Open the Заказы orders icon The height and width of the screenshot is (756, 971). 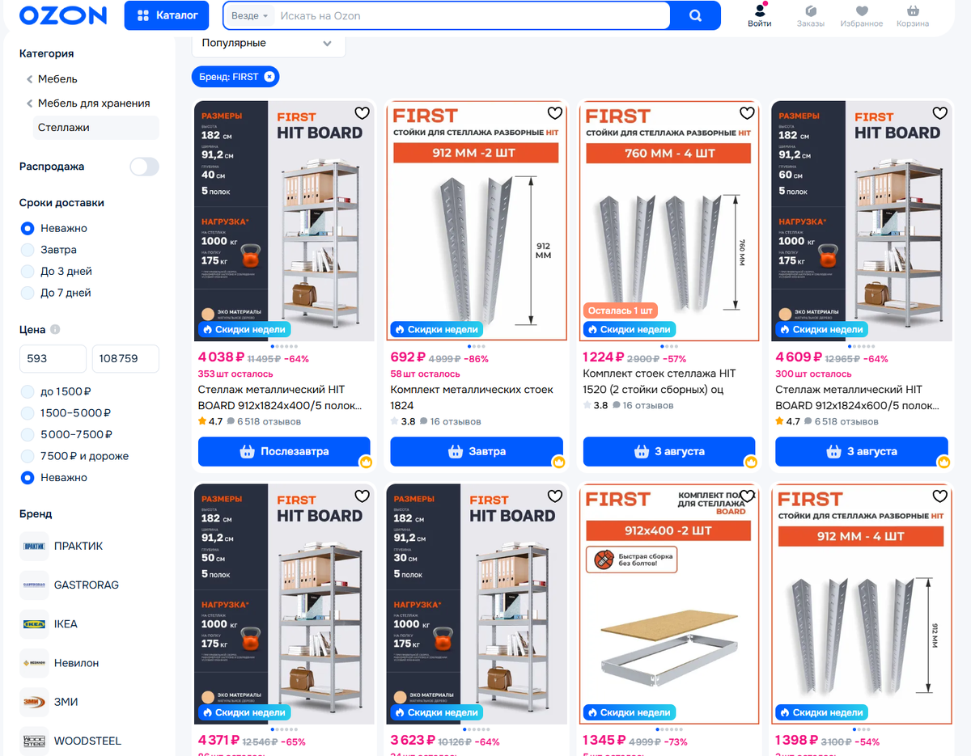point(810,15)
